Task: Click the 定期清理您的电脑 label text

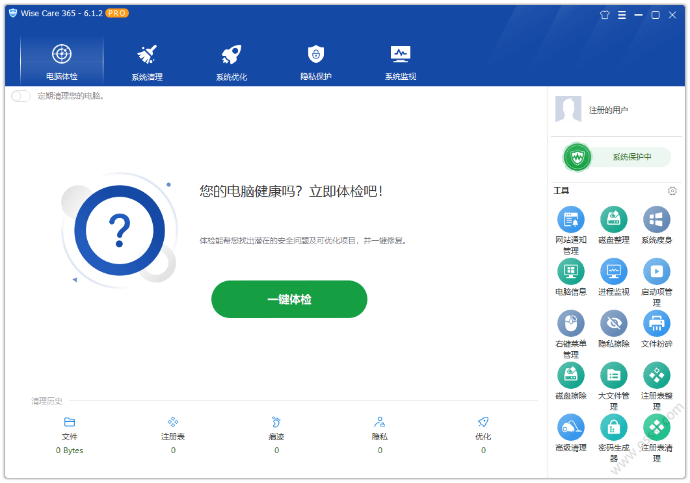Action: (x=71, y=96)
